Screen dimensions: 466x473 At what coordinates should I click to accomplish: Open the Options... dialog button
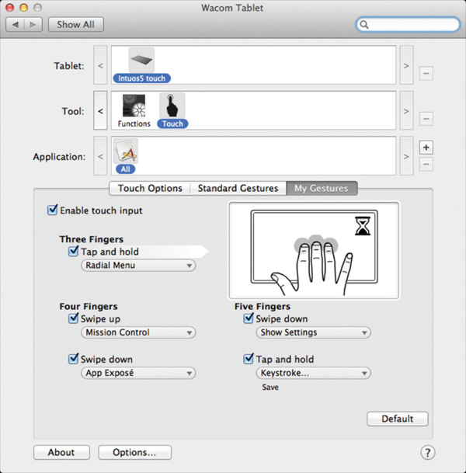pos(135,452)
